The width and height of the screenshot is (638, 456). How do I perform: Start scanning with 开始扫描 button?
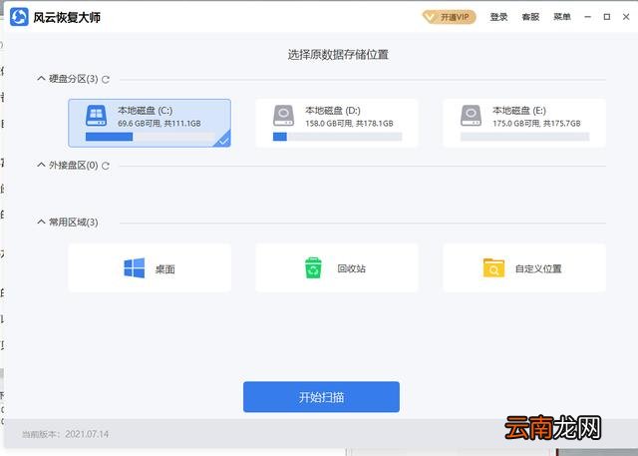click(321, 397)
